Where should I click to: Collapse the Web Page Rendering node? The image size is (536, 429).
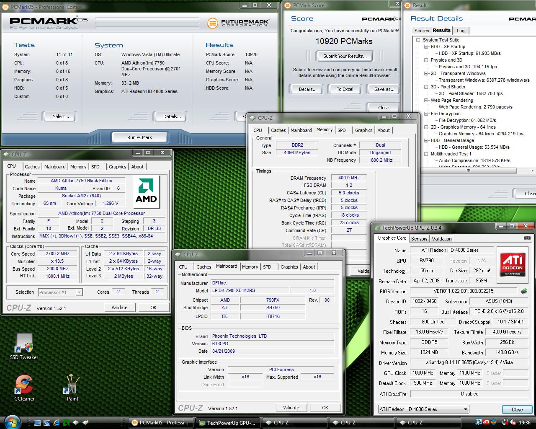click(x=426, y=100)
